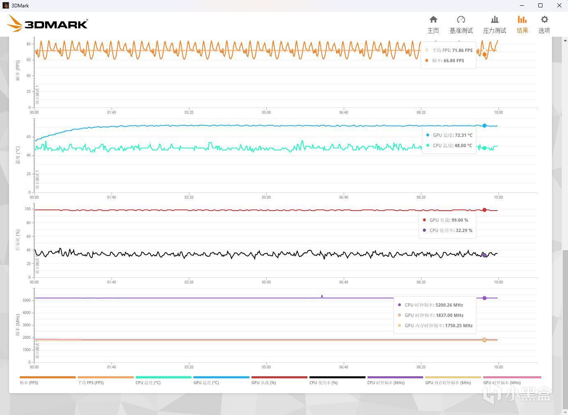Viewport: 568px width, 415px height.
Task: Click the 08:20 label under the frequency chart
Action: point(421,367)
